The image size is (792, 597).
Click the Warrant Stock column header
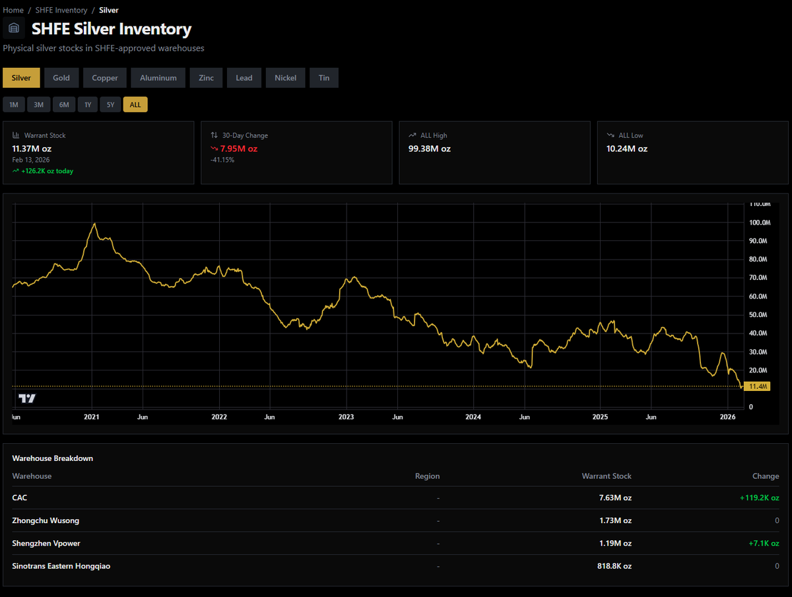[607, 476]
